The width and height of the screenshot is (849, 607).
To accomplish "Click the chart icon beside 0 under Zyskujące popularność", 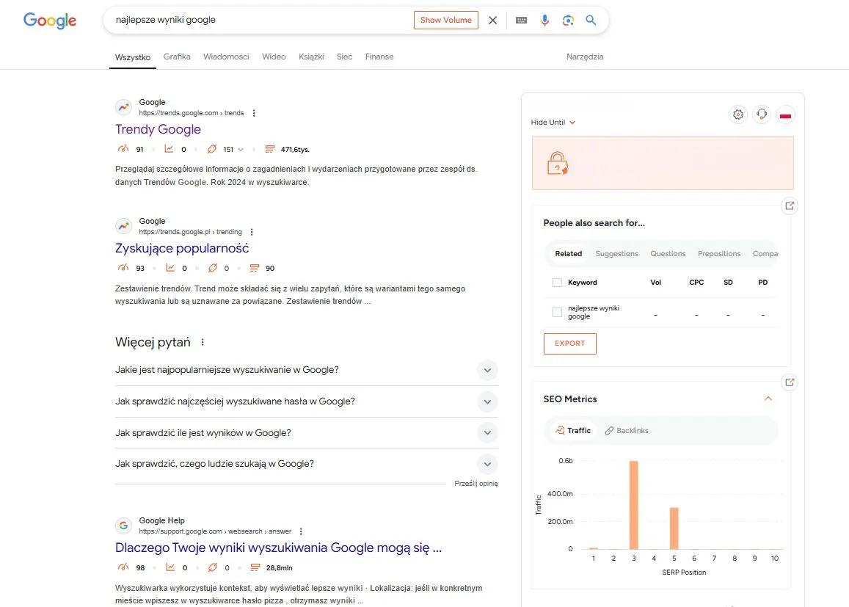I will tap(170, 267).
